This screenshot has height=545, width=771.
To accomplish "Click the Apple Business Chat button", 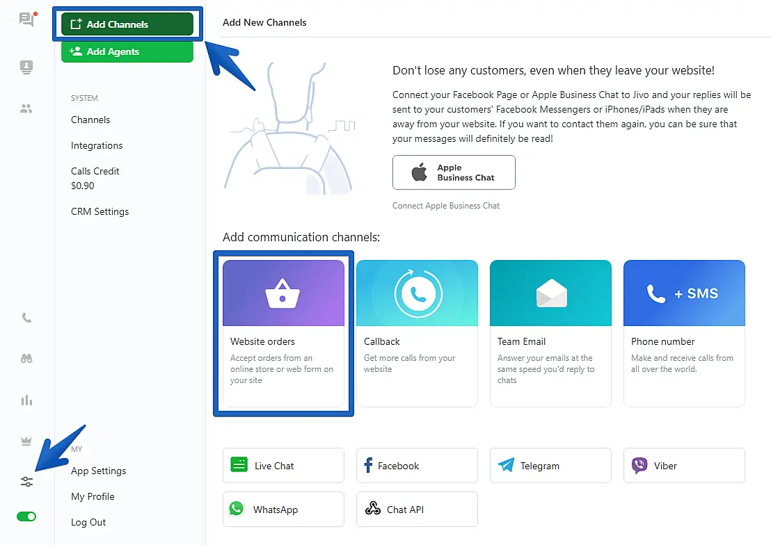I will pyautogui.click(x=454, y=172).
